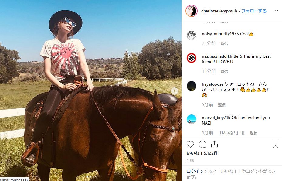View likes on marvel_boy715's comment

pos(232,133)
